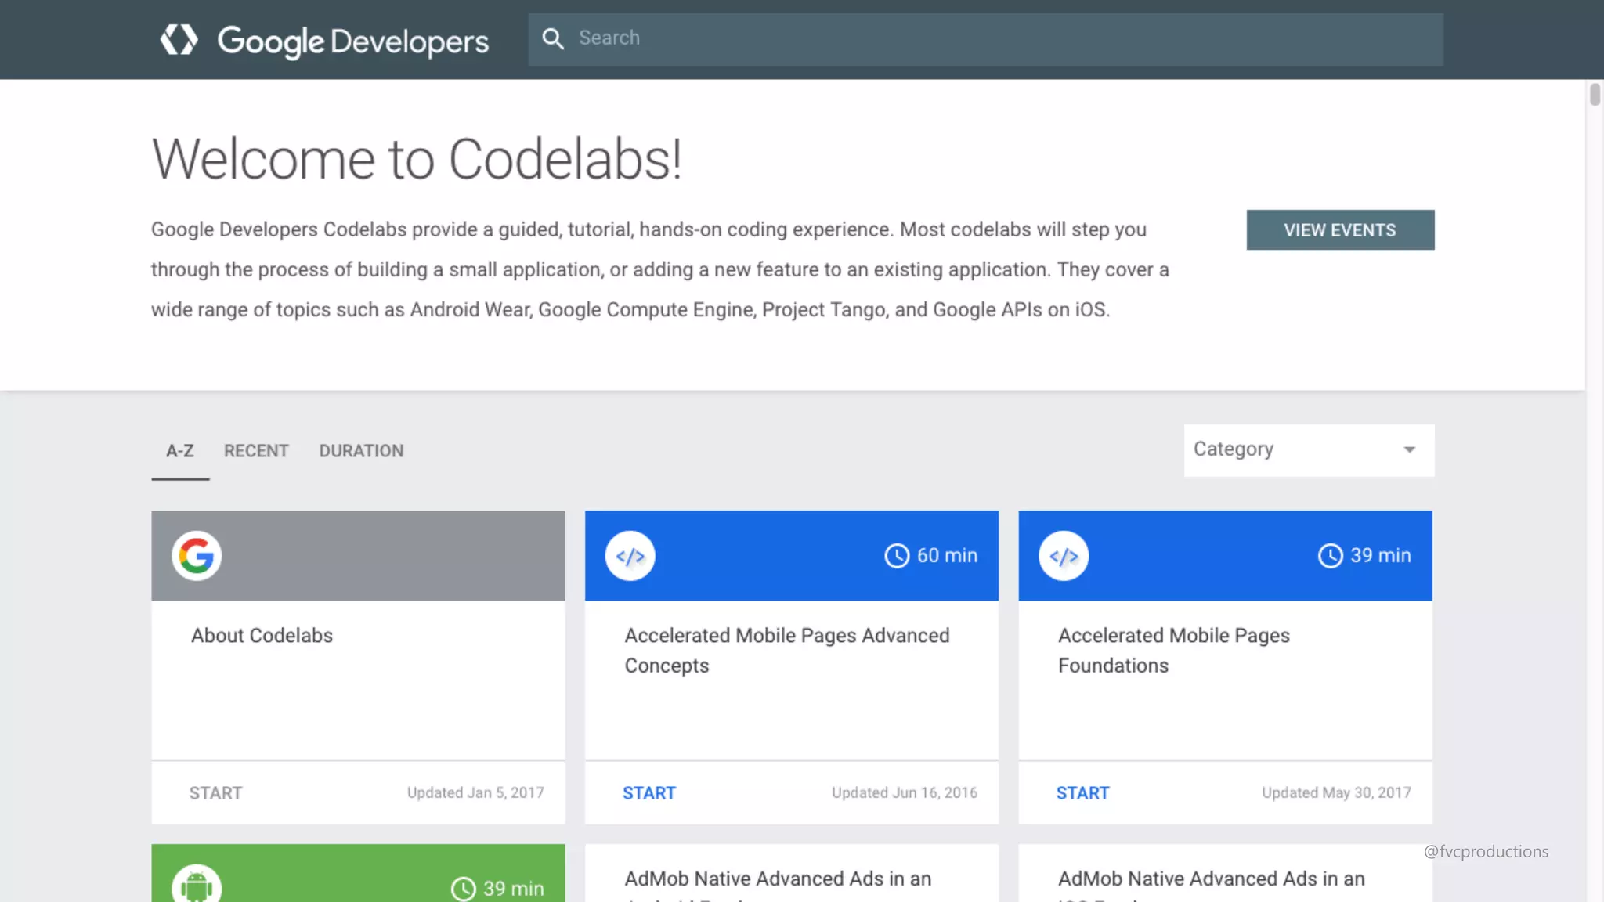The width and height of the screenshot is (1604, 902).
Task: Click the 60 min clock icon
Action: pos(897,556)
